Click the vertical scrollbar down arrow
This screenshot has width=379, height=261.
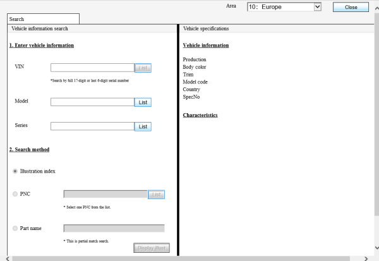tap(376, 248)
